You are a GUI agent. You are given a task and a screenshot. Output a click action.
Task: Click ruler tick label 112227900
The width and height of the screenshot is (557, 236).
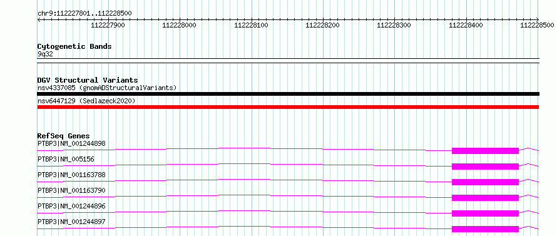pos(108,25)
